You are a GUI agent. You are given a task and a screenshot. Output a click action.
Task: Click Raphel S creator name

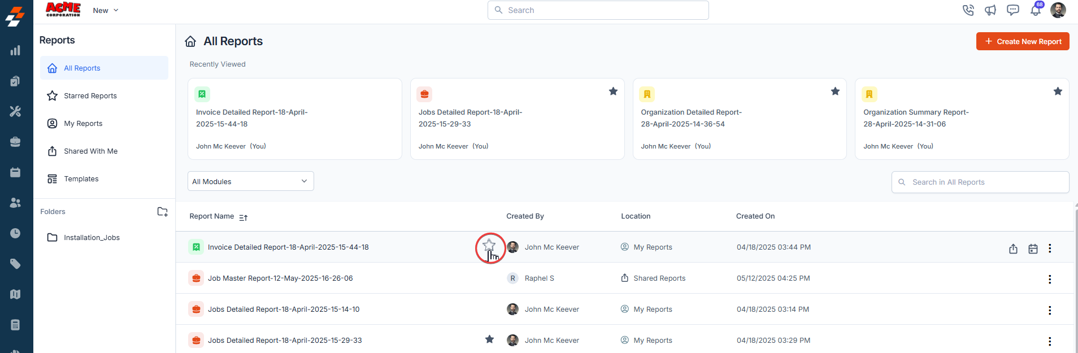coord(540,278)
